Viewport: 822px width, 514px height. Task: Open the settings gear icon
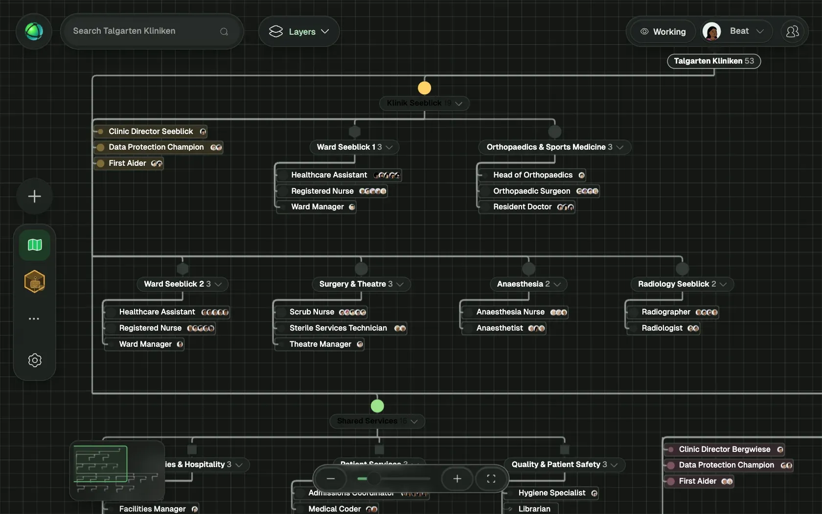35,360
